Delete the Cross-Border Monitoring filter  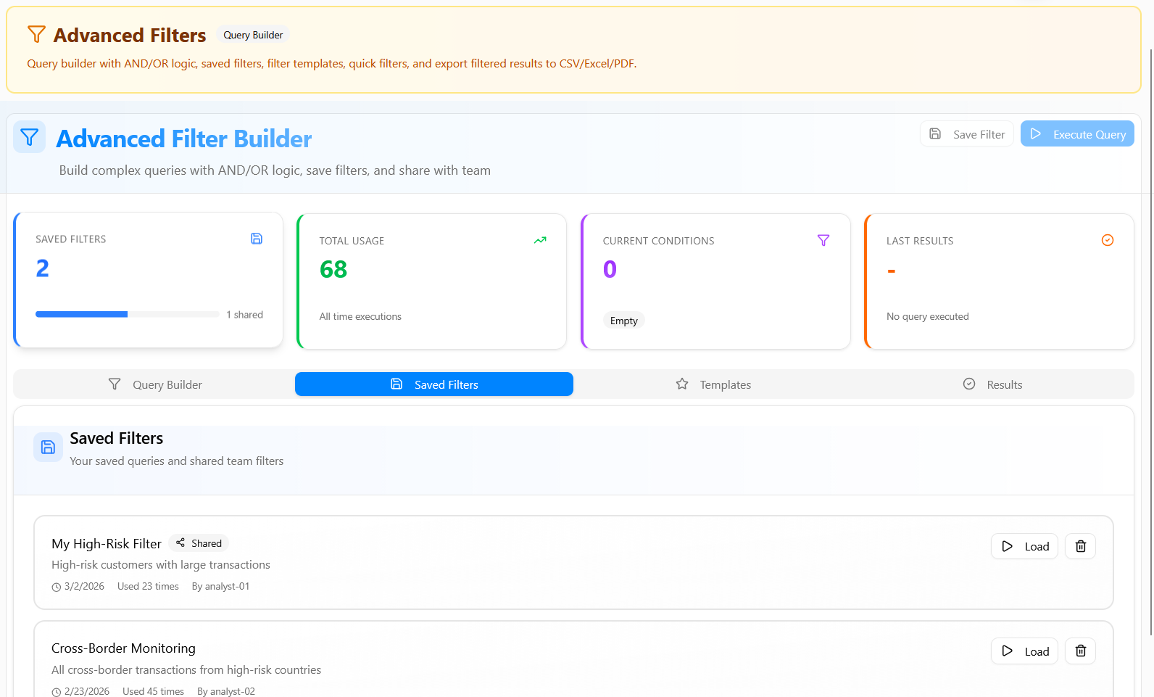(1080, 651)
